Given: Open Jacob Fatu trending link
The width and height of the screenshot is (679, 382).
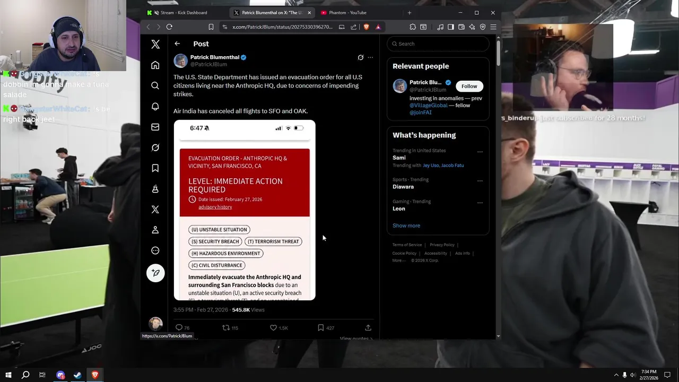Looking at the screenshot, I should [x=454, y=165].
